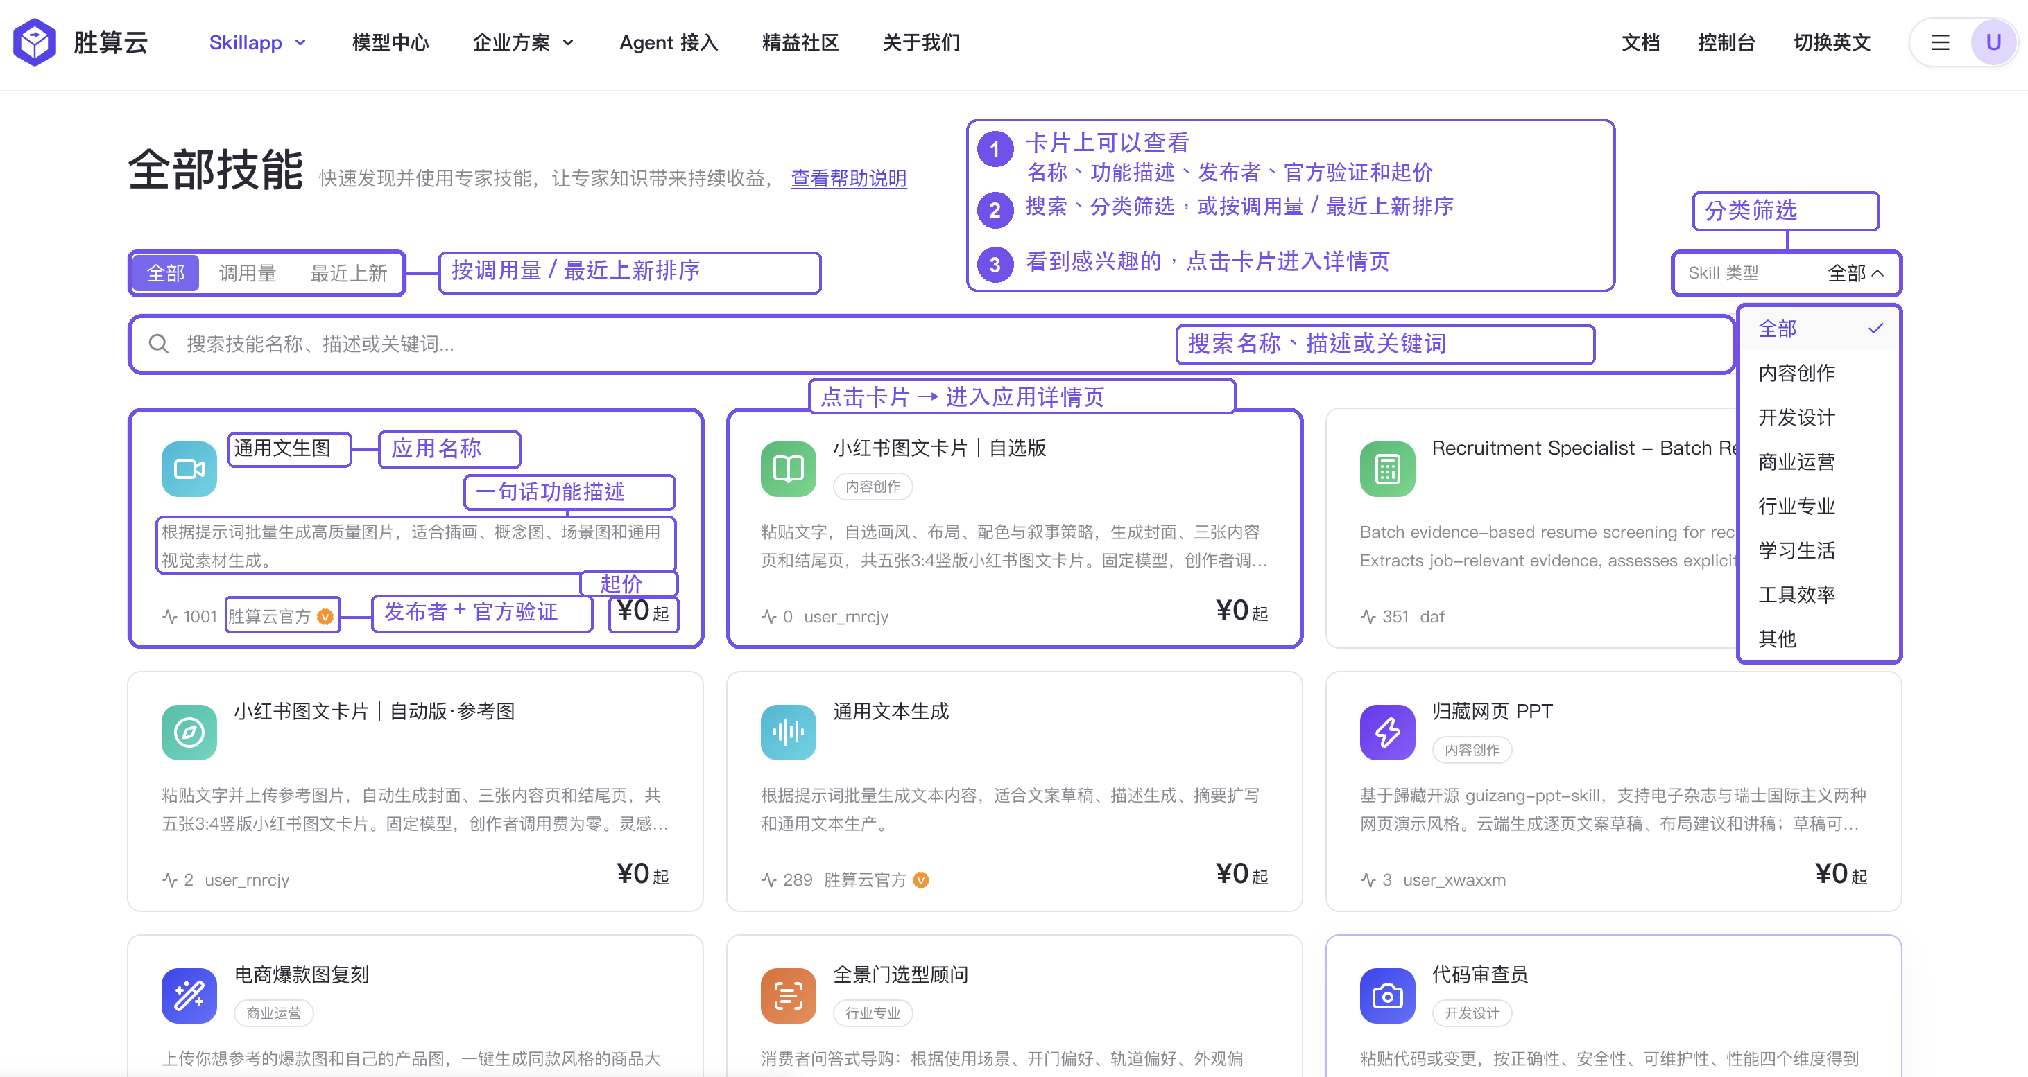
Task: Click the 胜算云 brand name
Action: [x=110, y=42]
